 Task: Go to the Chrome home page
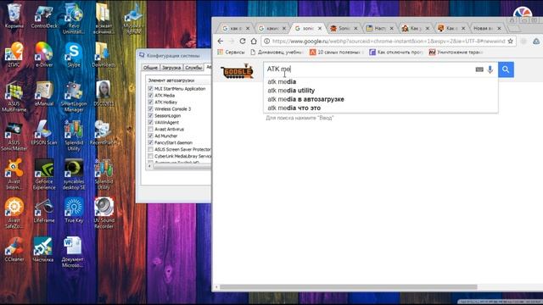254,42
